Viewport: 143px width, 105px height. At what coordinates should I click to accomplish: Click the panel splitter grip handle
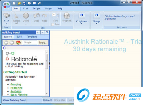click(50, 64)
